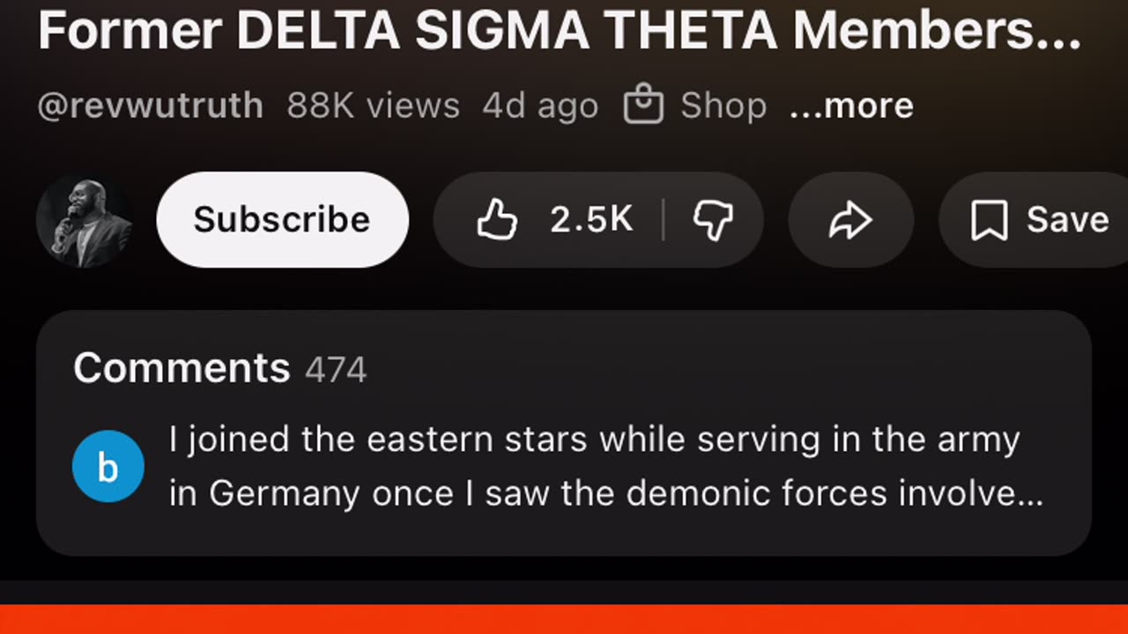Viewport: 1128px width, 634px height.
Task: Tap the share arrow icon
Action: tap(850, 220)
